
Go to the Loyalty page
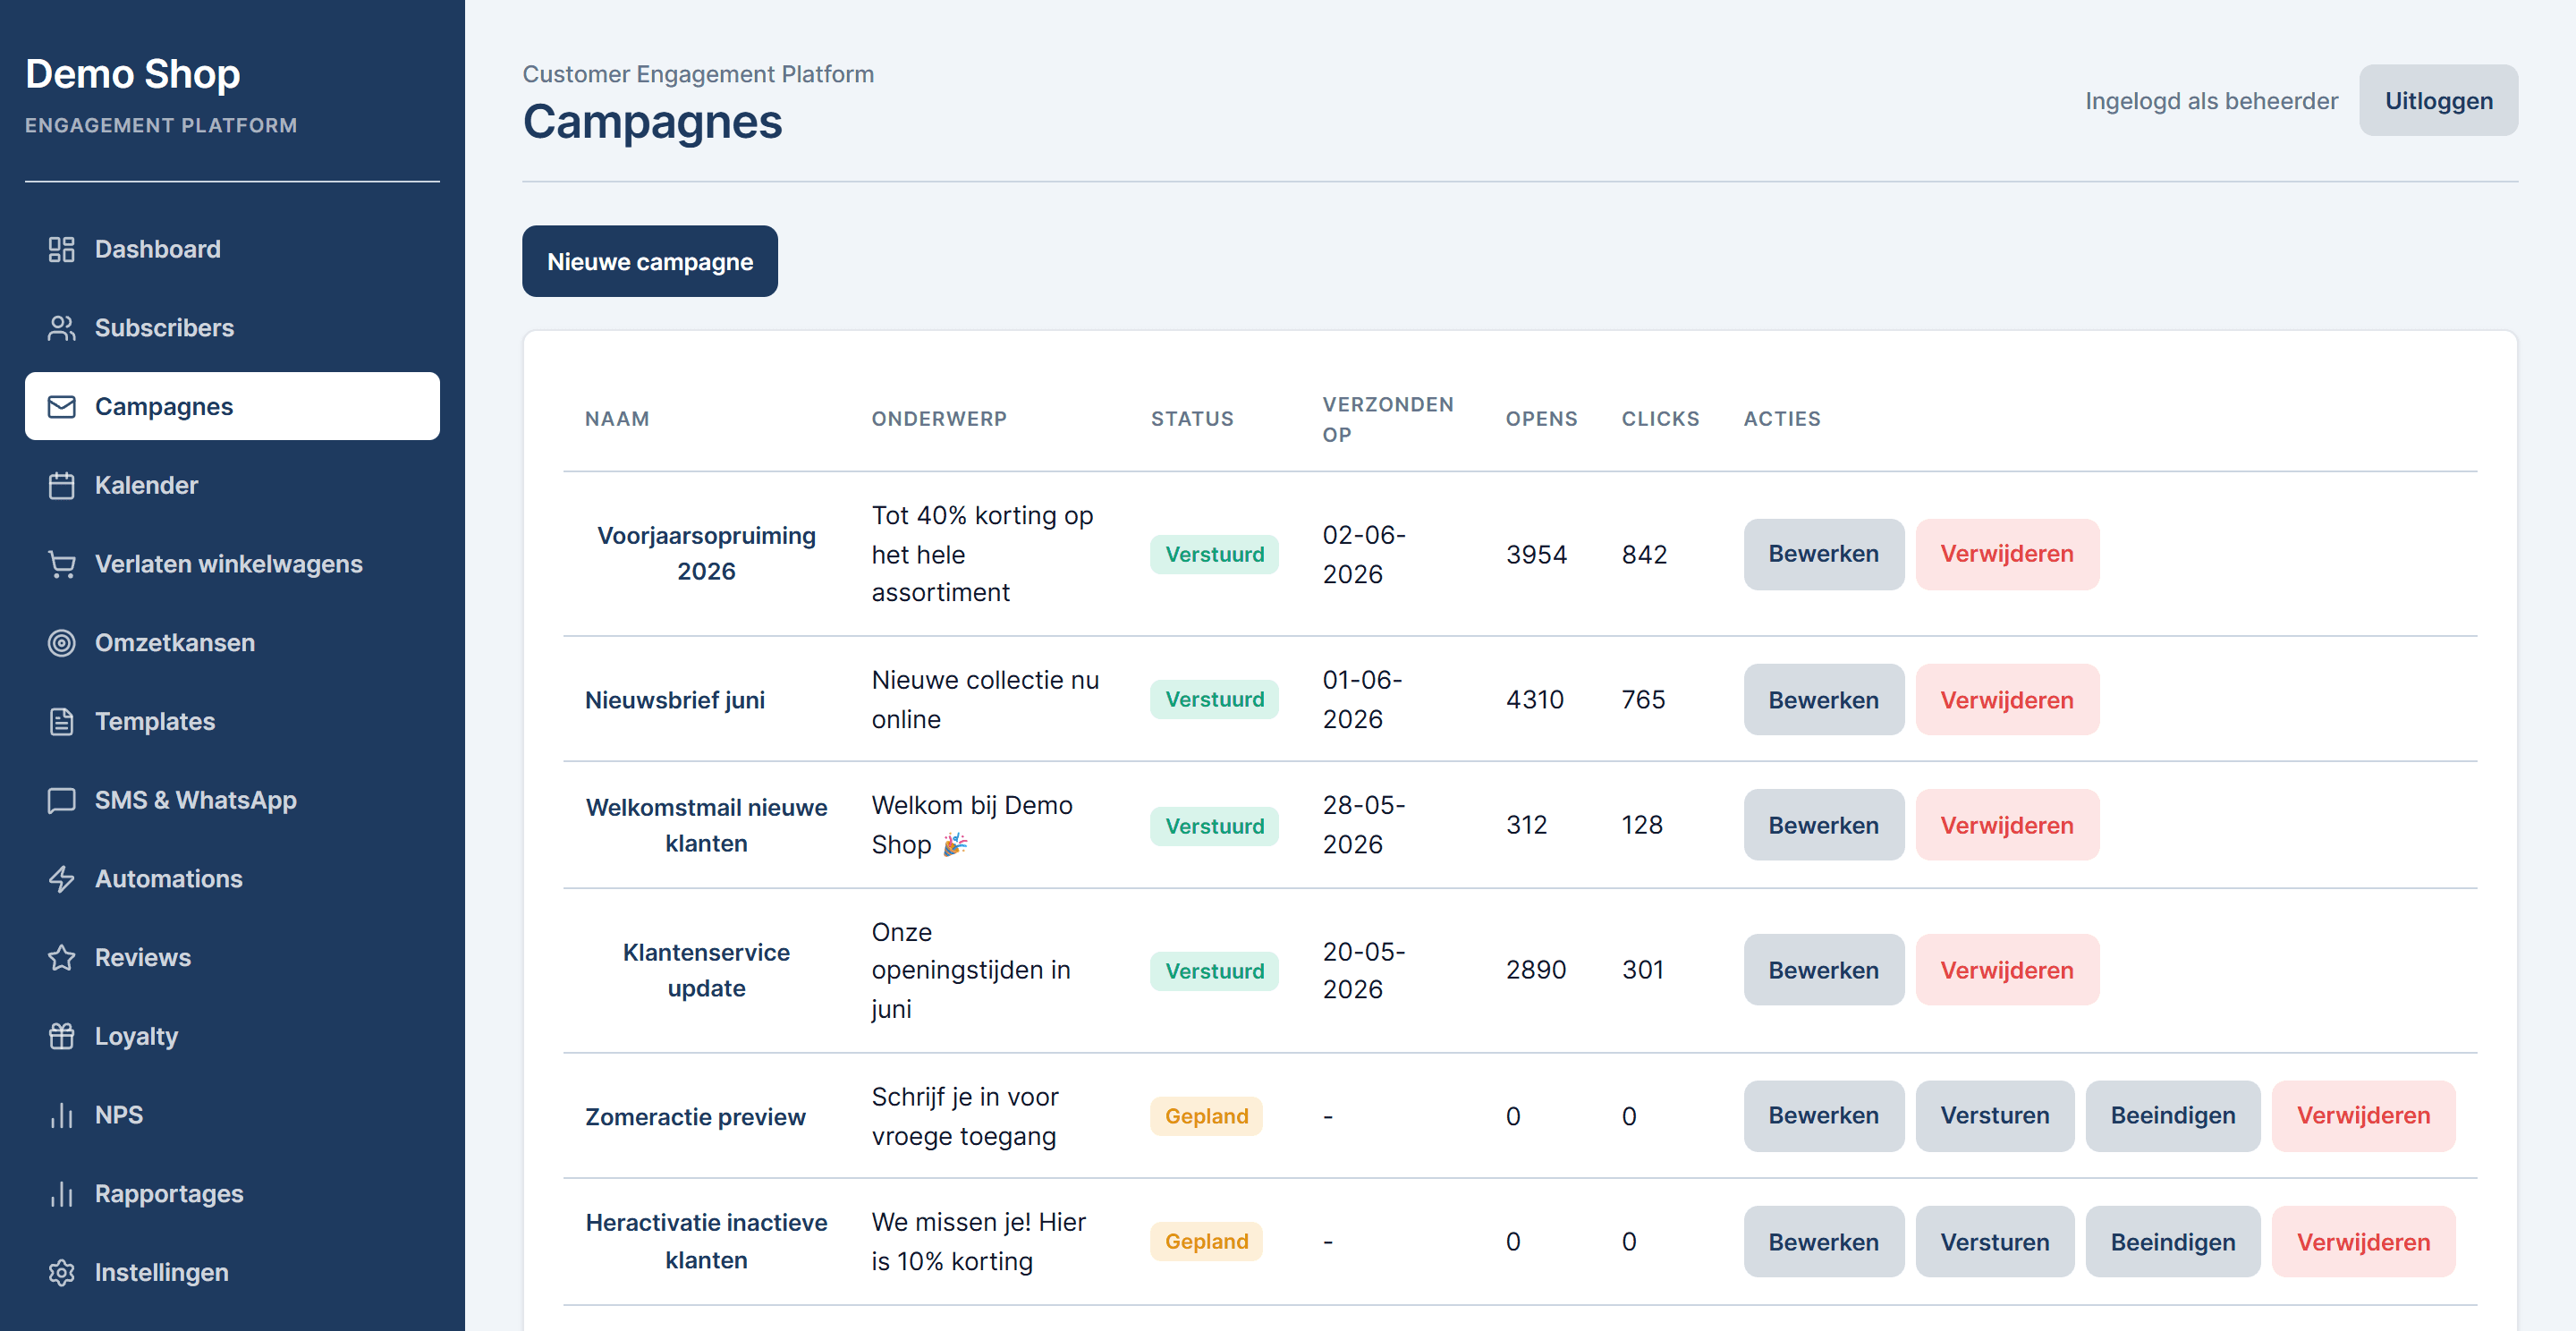pos(232,1036)
